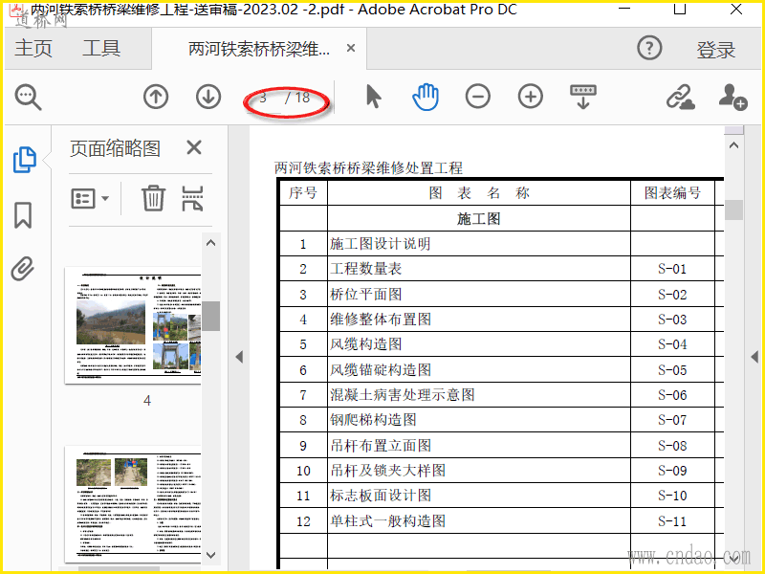Share the file with other people

[732, 97]
